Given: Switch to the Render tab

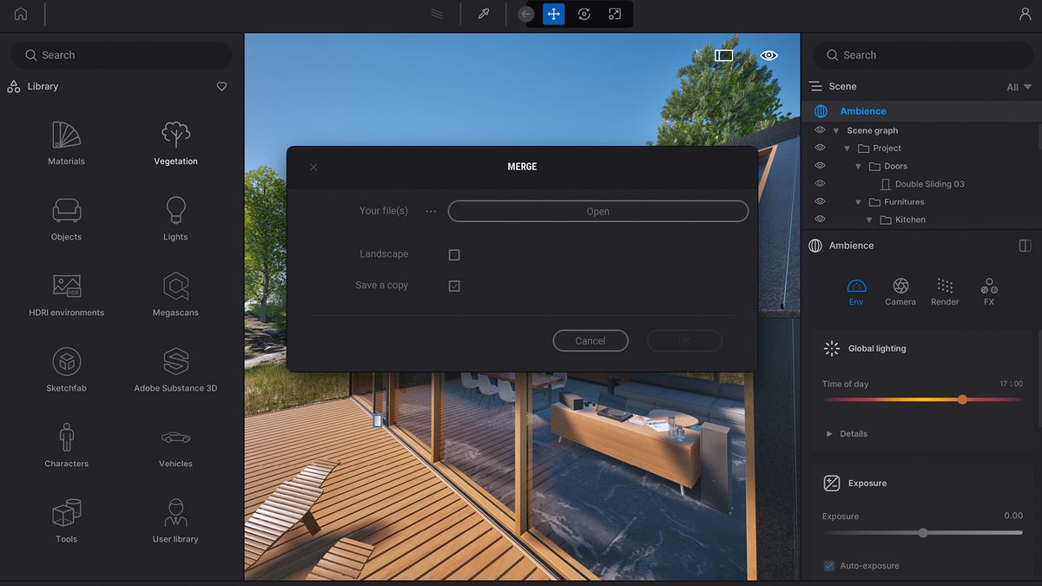Looking at the screenshot, I should (945, 293).
